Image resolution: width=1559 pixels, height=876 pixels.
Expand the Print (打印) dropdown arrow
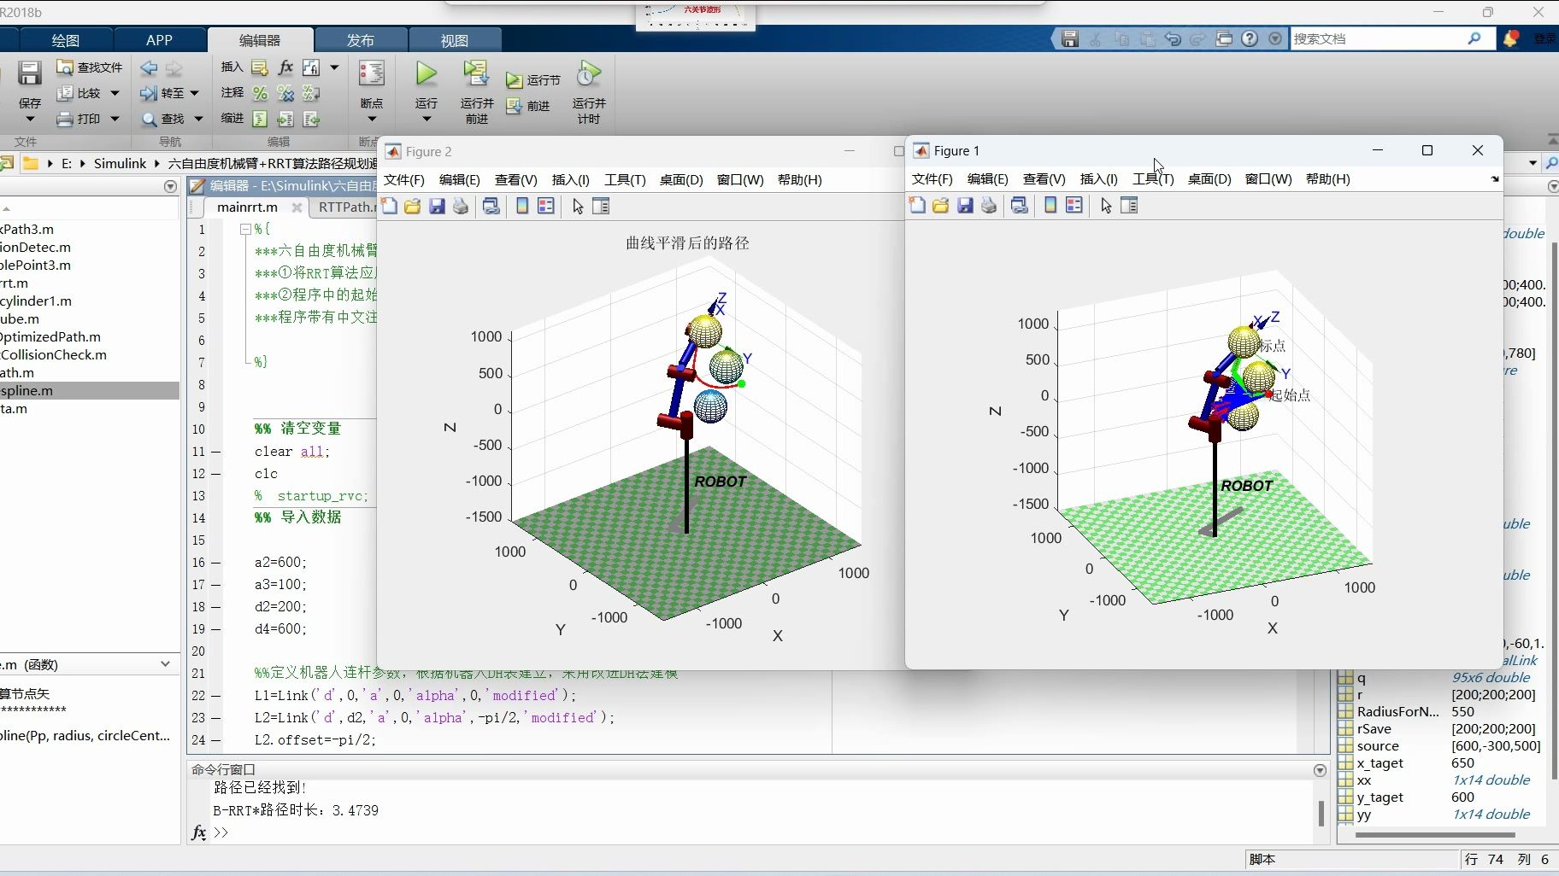(115, 120)
